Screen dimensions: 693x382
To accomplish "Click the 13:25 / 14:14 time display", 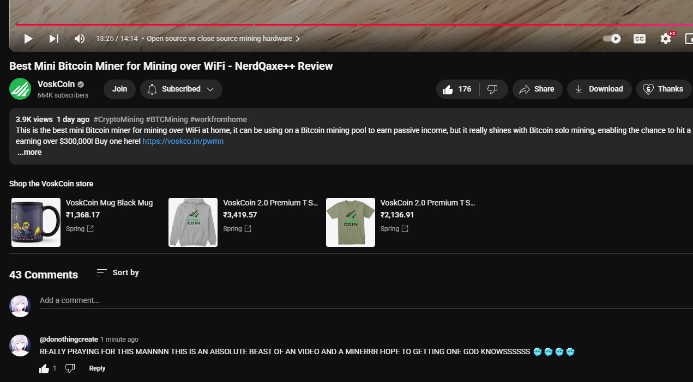I will tap(117, 39).
